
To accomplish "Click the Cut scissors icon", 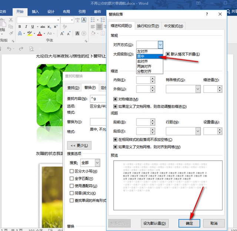I will click(11, 20).
